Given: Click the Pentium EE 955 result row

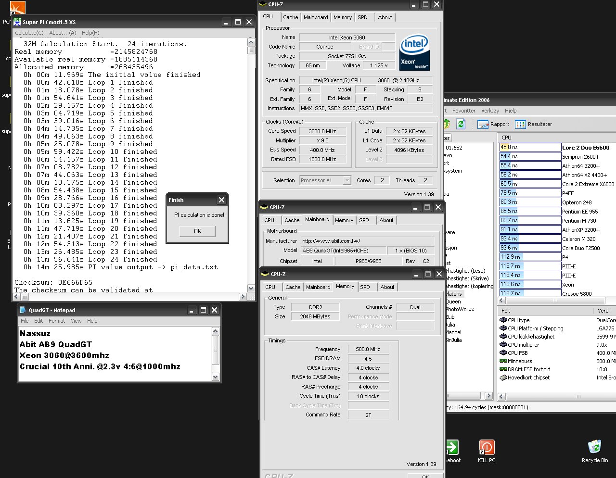Looking at the screenshot, I should point(557,212).
